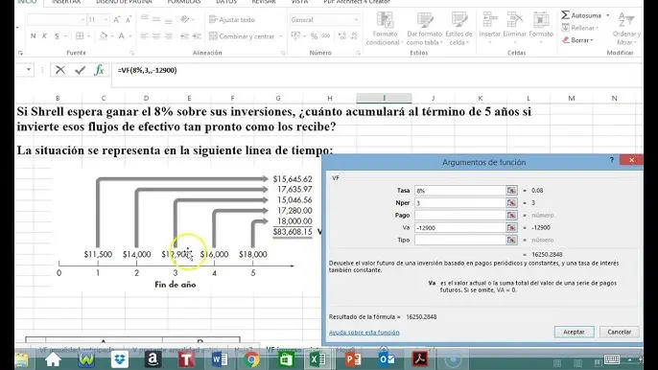Screen dimensions: 658x370
Task: Open Alineación dialog launcher
Action: [283, 54]
